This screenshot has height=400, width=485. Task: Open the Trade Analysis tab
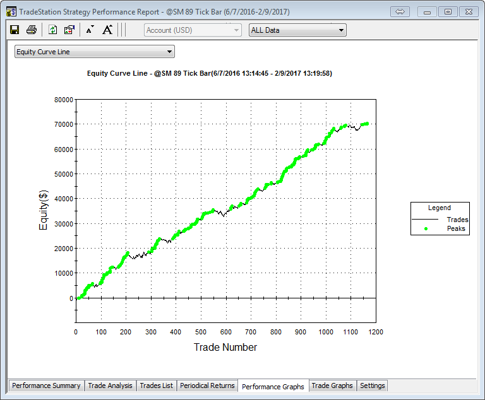(x=111, y=385)
